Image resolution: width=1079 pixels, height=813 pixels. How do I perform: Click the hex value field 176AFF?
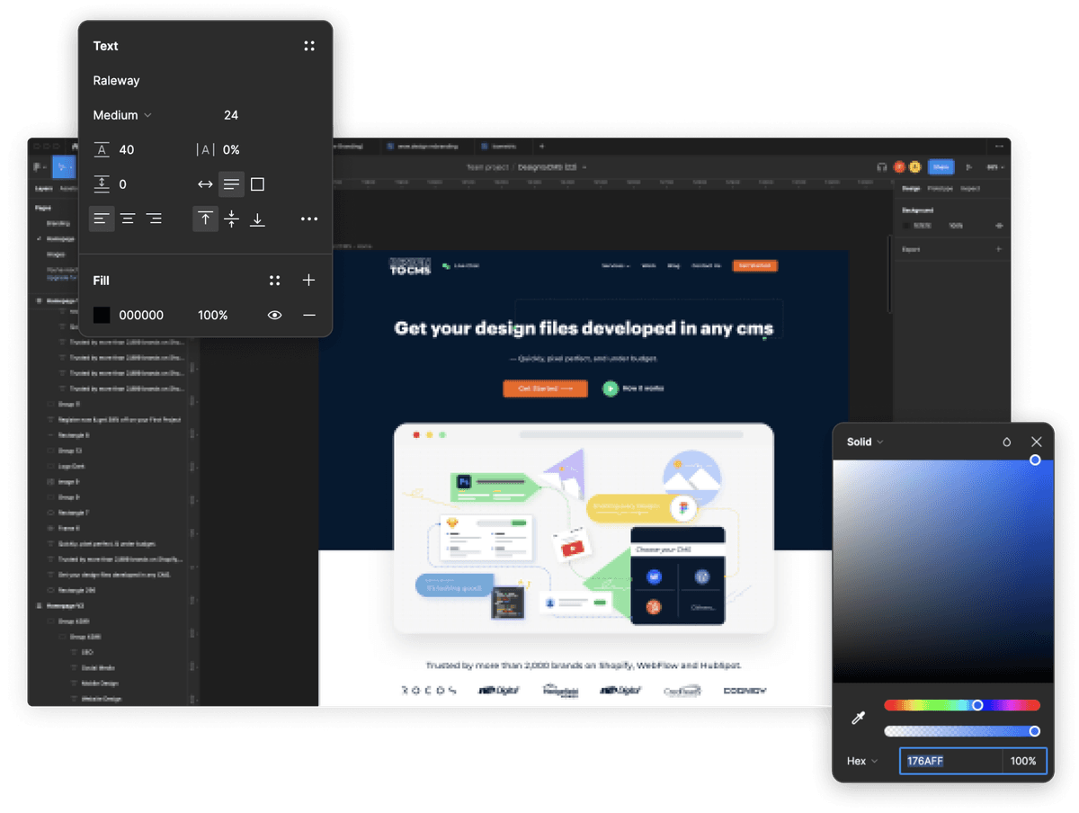click(950, 761)
